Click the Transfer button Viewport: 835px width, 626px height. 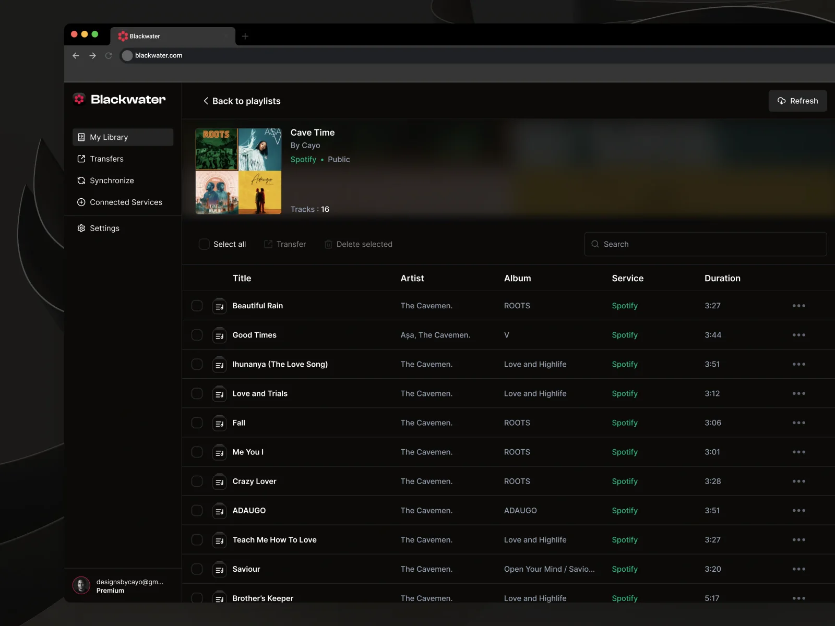click(x=285, y=244)
